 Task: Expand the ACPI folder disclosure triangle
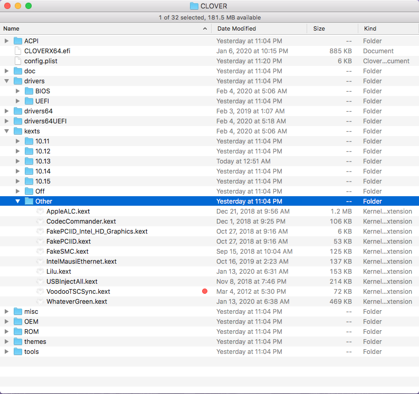click(x=7, y=41)
